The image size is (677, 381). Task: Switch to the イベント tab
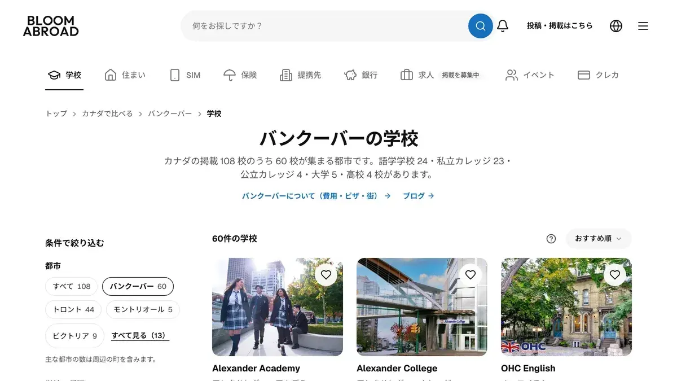[530, 75]
